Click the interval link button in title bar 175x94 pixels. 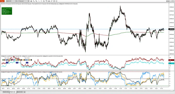click(169, 1)
